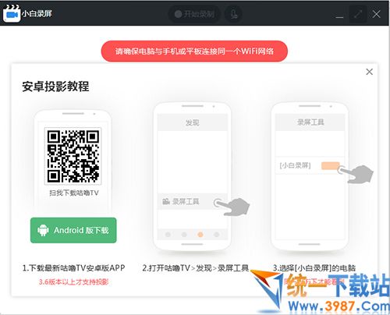Close the 小白录屏 application window
390x315 pixels.
pyautogui.click(x=376, y=14)
